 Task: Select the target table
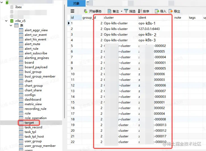click(x=29, y=123)
